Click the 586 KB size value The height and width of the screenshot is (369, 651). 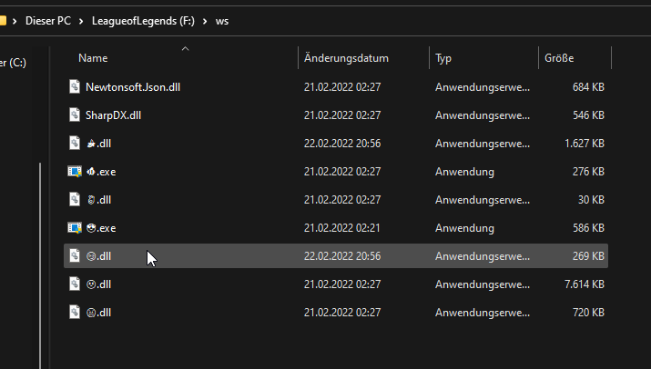point(588,228)
